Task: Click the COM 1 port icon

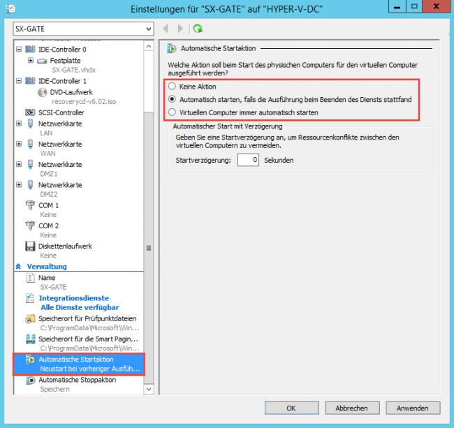Action: click(30, 205)
